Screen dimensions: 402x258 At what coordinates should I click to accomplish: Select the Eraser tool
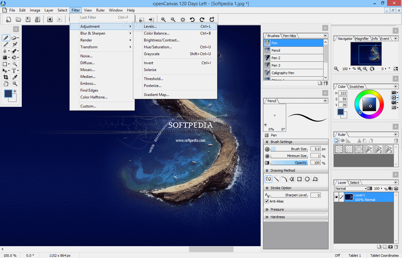pyautogui.click(x=15, y=38)
